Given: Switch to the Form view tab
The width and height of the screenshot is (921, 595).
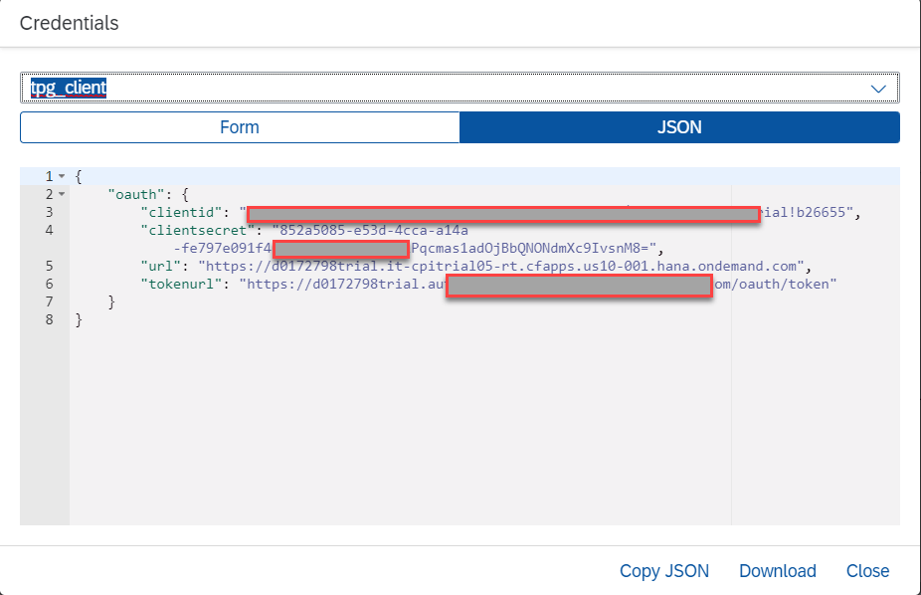Looking at the screenshot, I should (x=240, y=127).
